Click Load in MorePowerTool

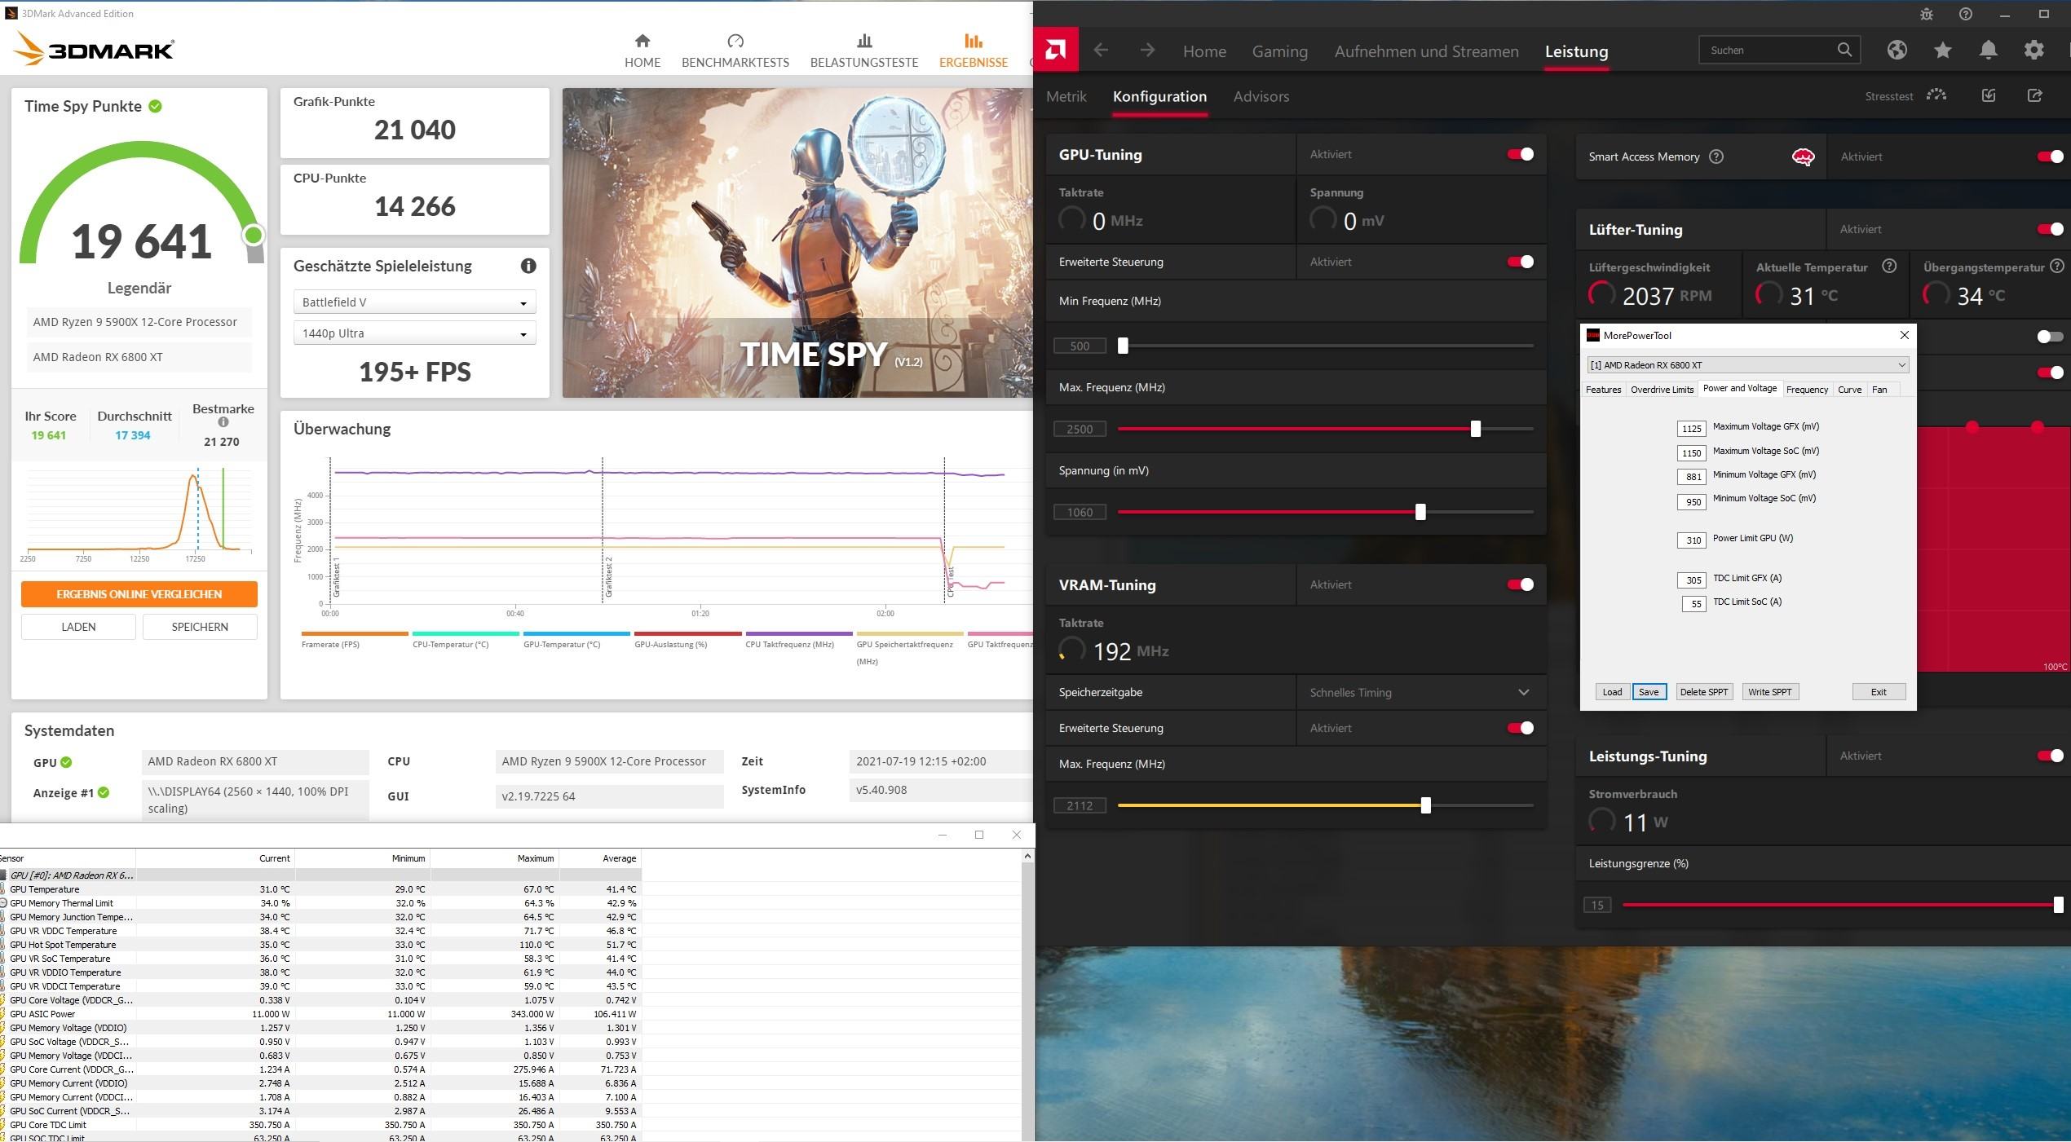1612,692
